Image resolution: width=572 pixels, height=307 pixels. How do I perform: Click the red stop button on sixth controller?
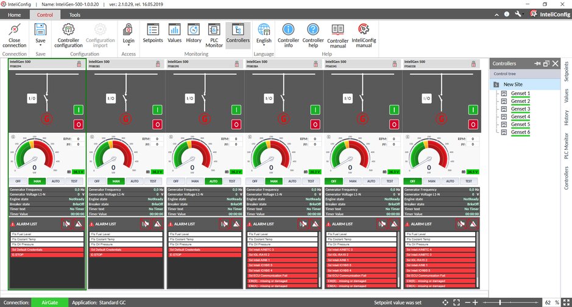point(473,124)
